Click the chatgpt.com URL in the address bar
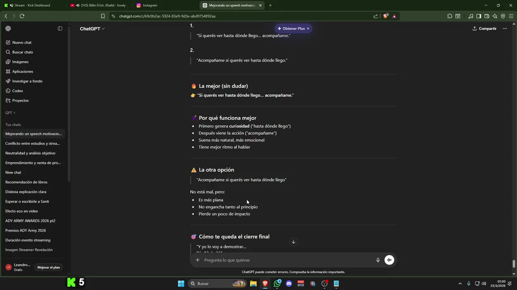The height and width of the screenshot is (290, 517). 167,16
